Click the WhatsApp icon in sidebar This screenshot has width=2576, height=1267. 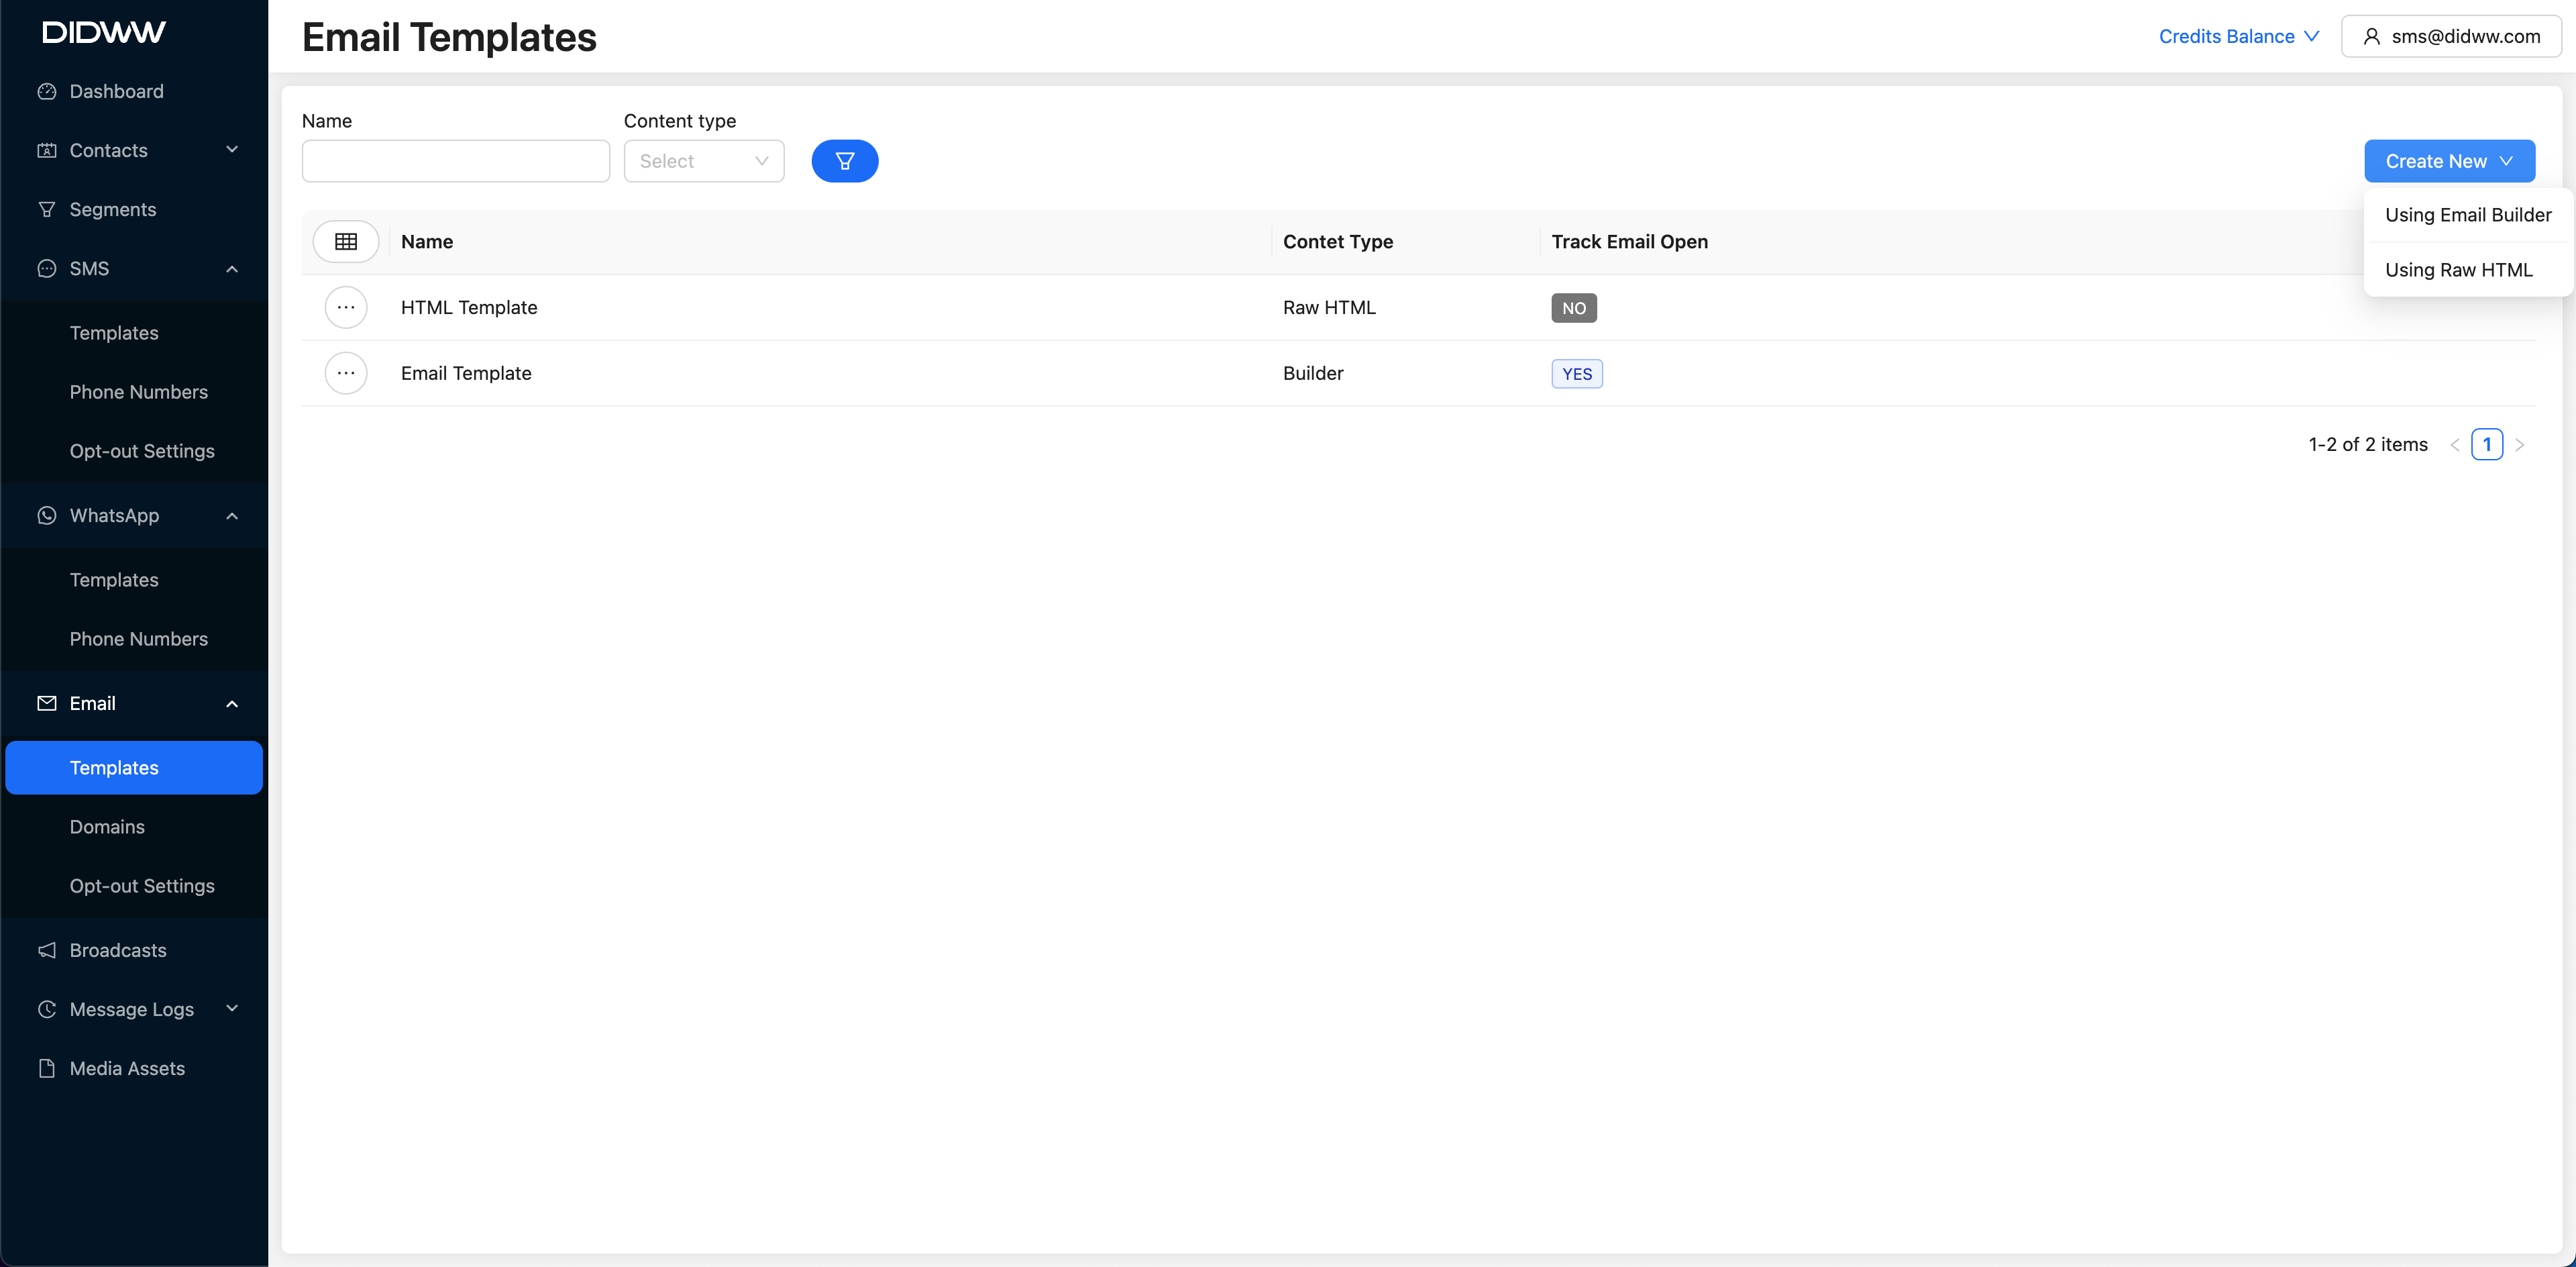47,515
